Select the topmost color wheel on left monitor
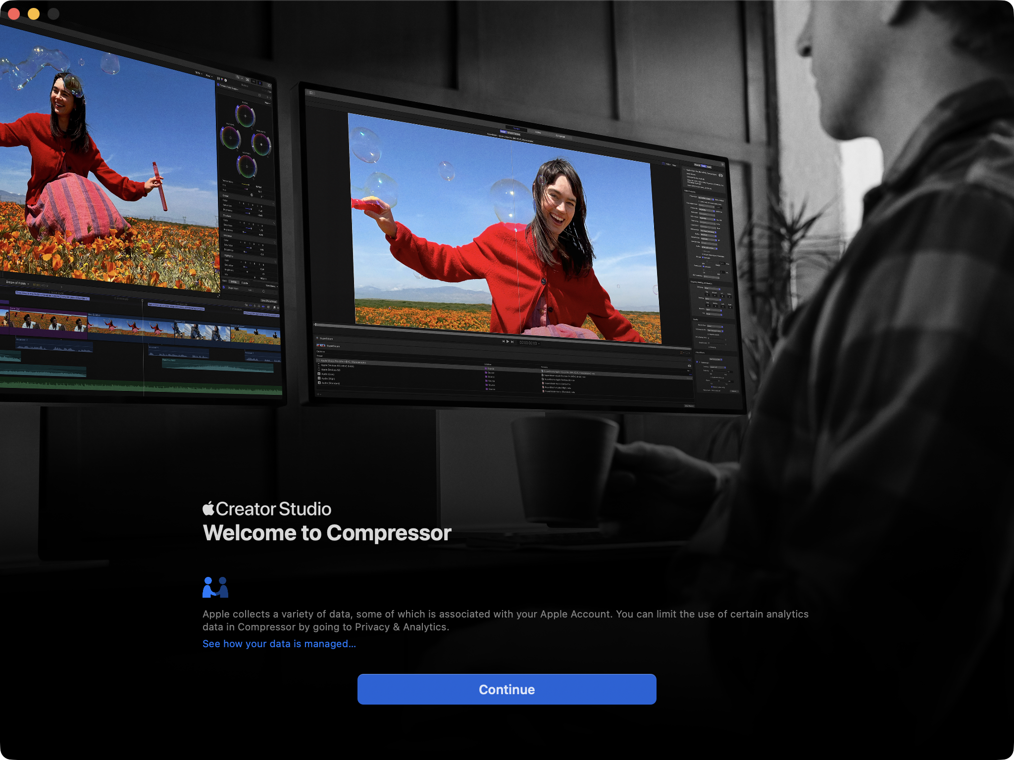Screen dimensions: 1014x760 pos(245,116)
